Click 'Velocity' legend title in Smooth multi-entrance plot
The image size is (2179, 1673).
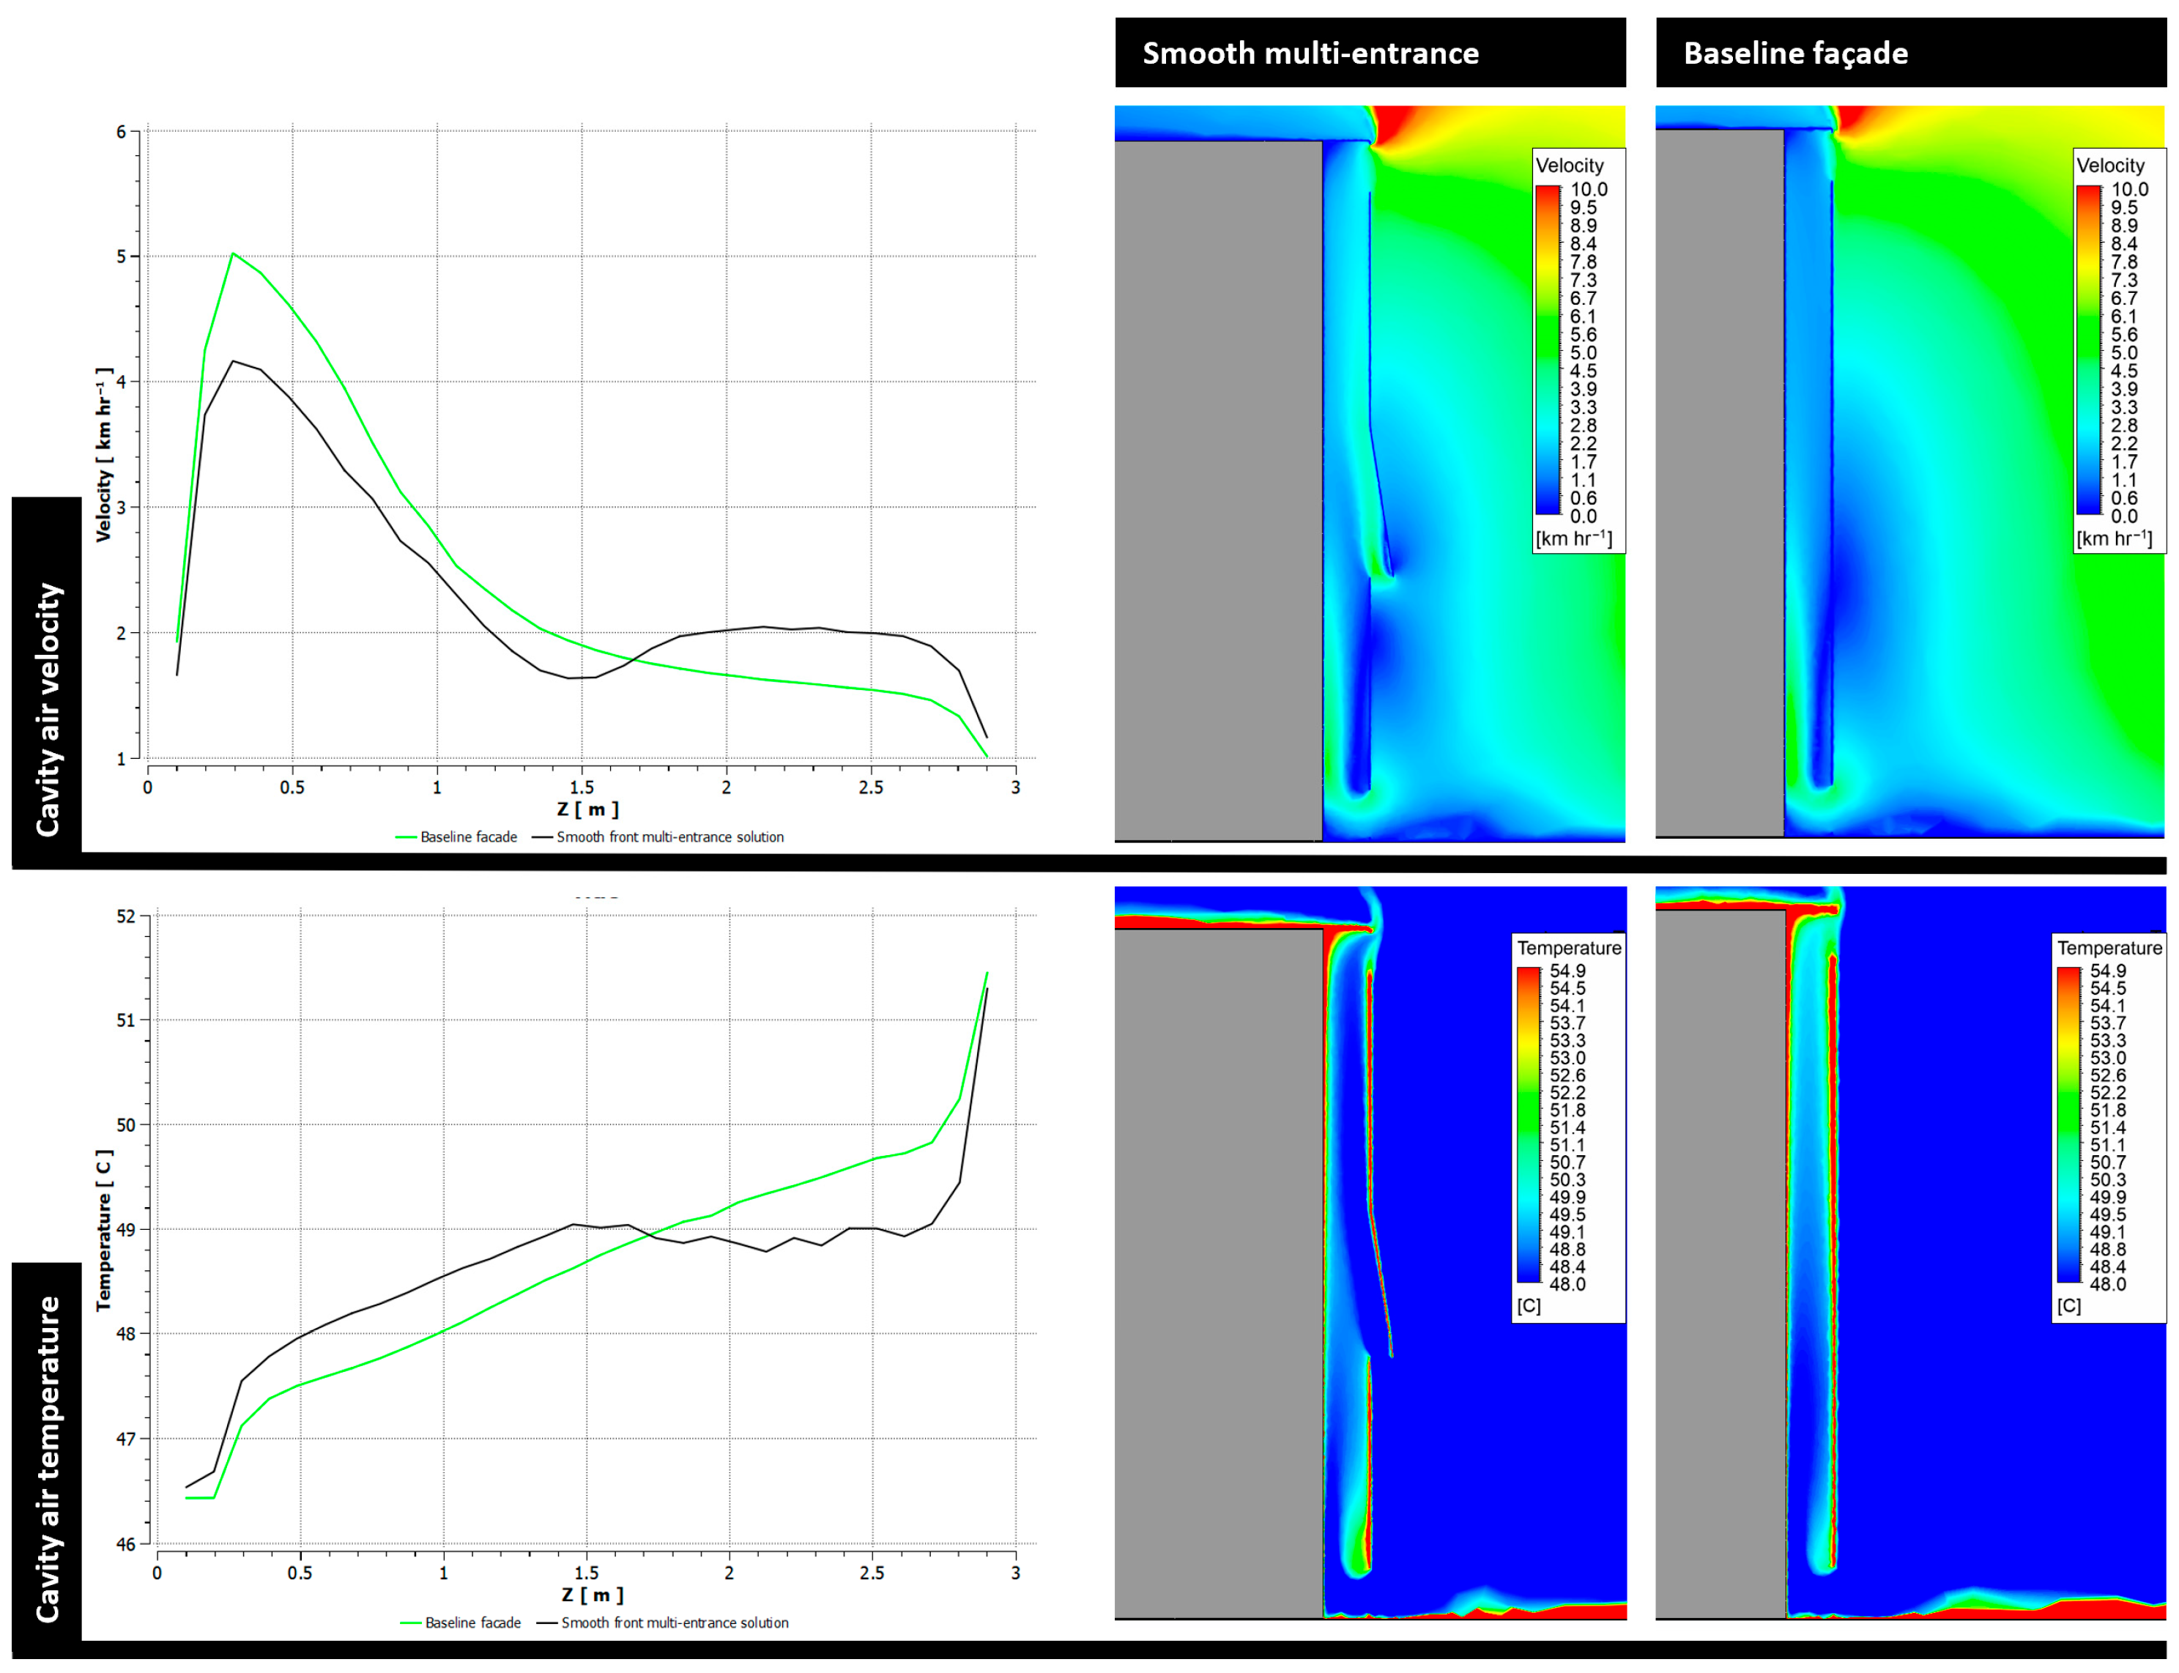coord(1570,166)
